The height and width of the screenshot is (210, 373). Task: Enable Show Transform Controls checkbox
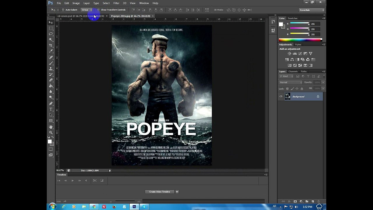[98, 10]
